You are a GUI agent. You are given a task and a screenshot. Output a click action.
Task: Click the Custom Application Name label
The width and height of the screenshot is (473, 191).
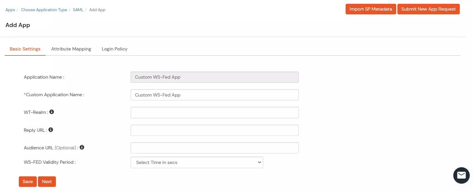tap(54, 95)
